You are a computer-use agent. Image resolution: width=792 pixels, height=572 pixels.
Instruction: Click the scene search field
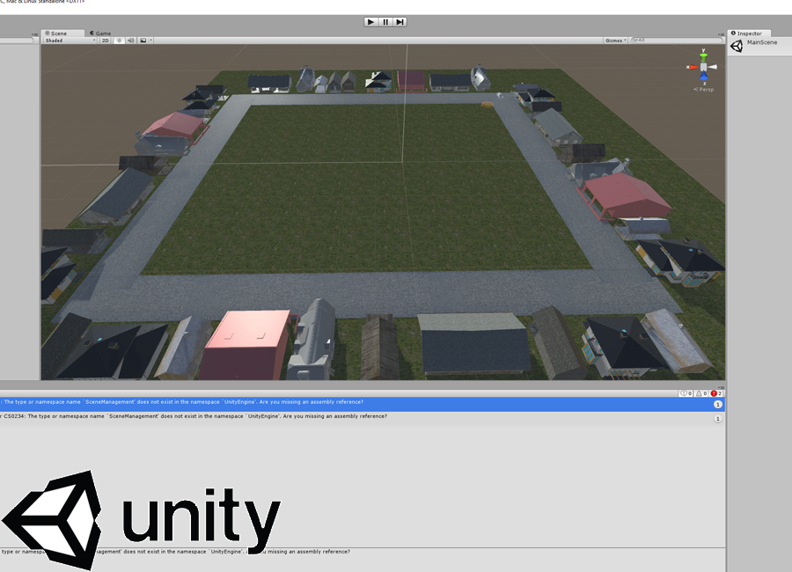point(678,40)
